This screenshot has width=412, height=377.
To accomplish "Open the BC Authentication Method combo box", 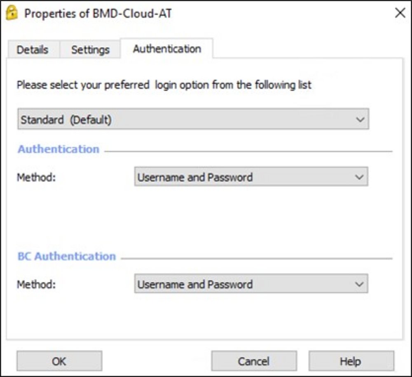I will (x=251, y=285).
